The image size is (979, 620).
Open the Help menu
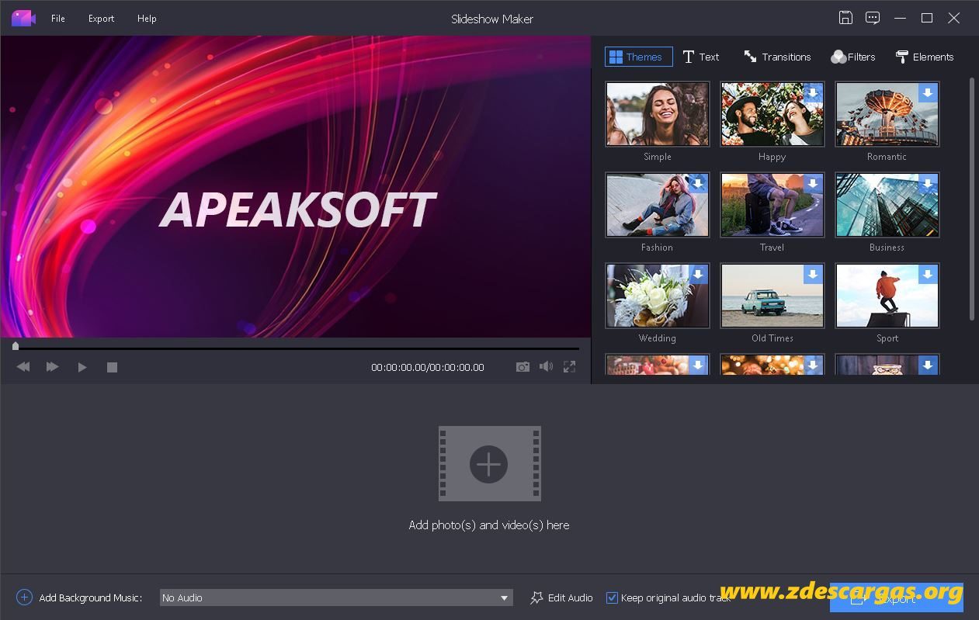pyautogui.click(x=147, y=19)
